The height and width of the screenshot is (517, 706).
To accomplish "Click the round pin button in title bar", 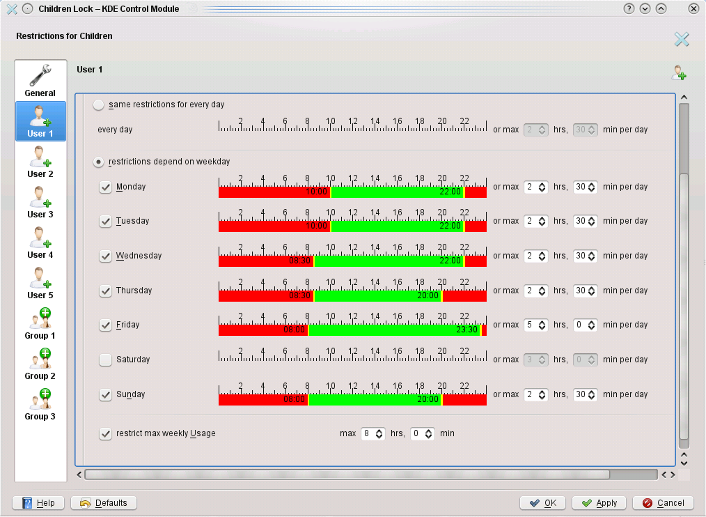I will (x=27, y=8).
